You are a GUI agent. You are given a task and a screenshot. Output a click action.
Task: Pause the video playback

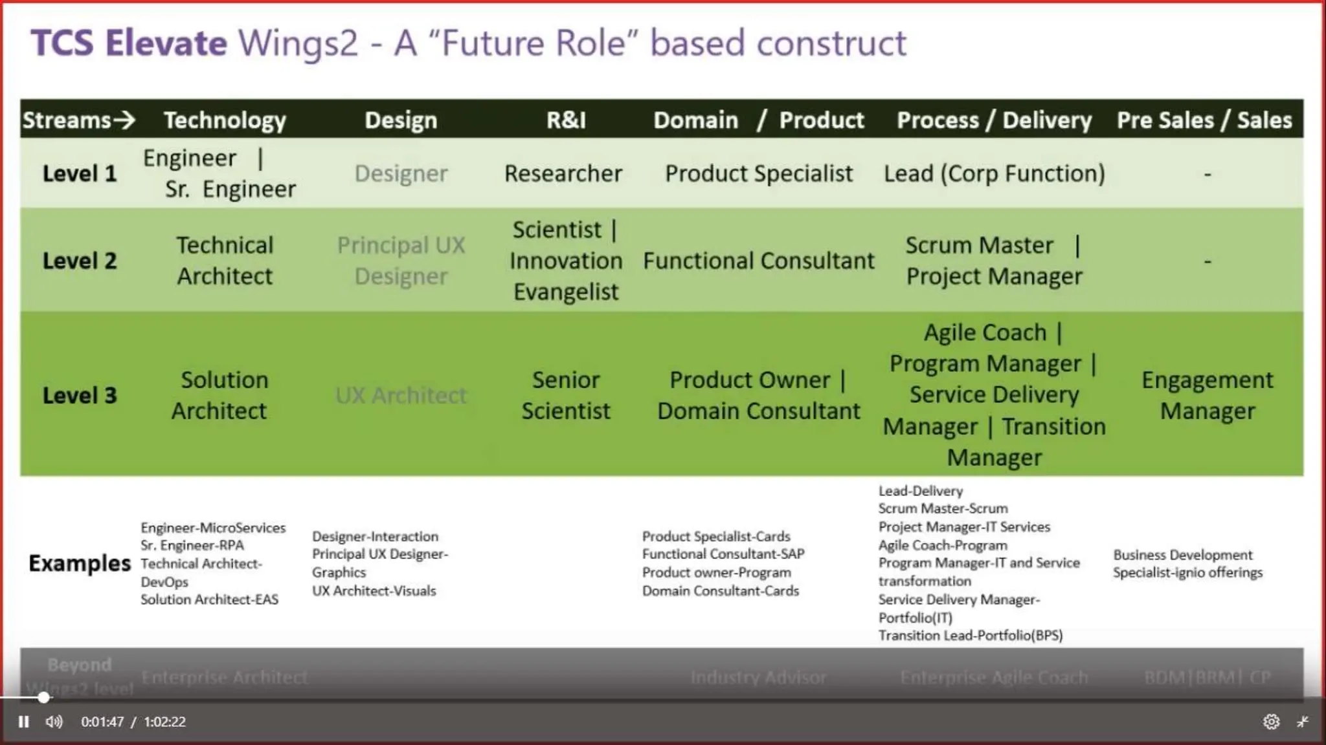(23, 722)
